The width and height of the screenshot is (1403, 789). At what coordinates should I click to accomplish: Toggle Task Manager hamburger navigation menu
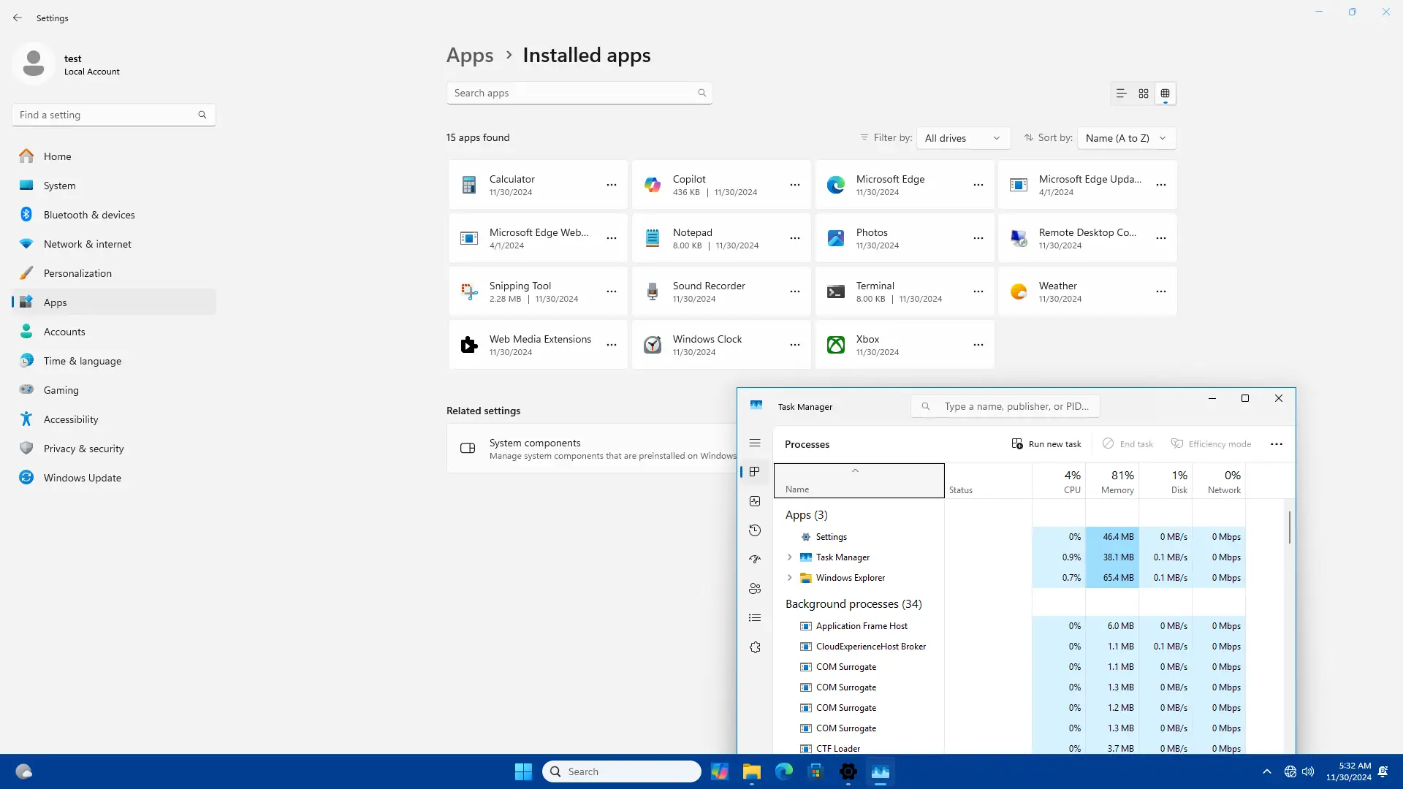[755, 443]
